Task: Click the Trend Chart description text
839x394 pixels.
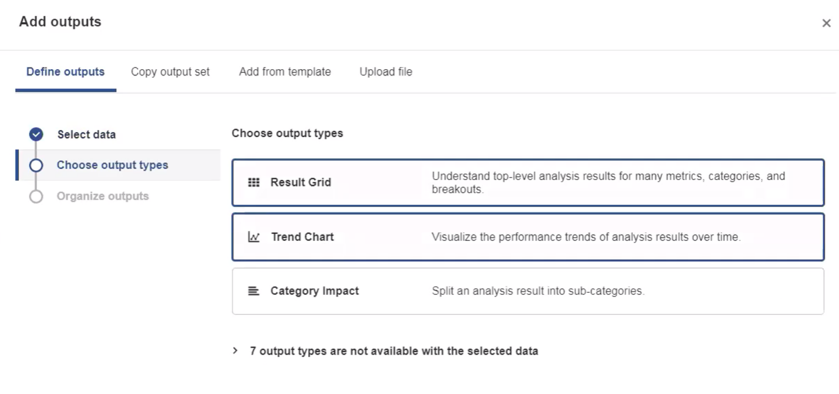Action: 586,237
